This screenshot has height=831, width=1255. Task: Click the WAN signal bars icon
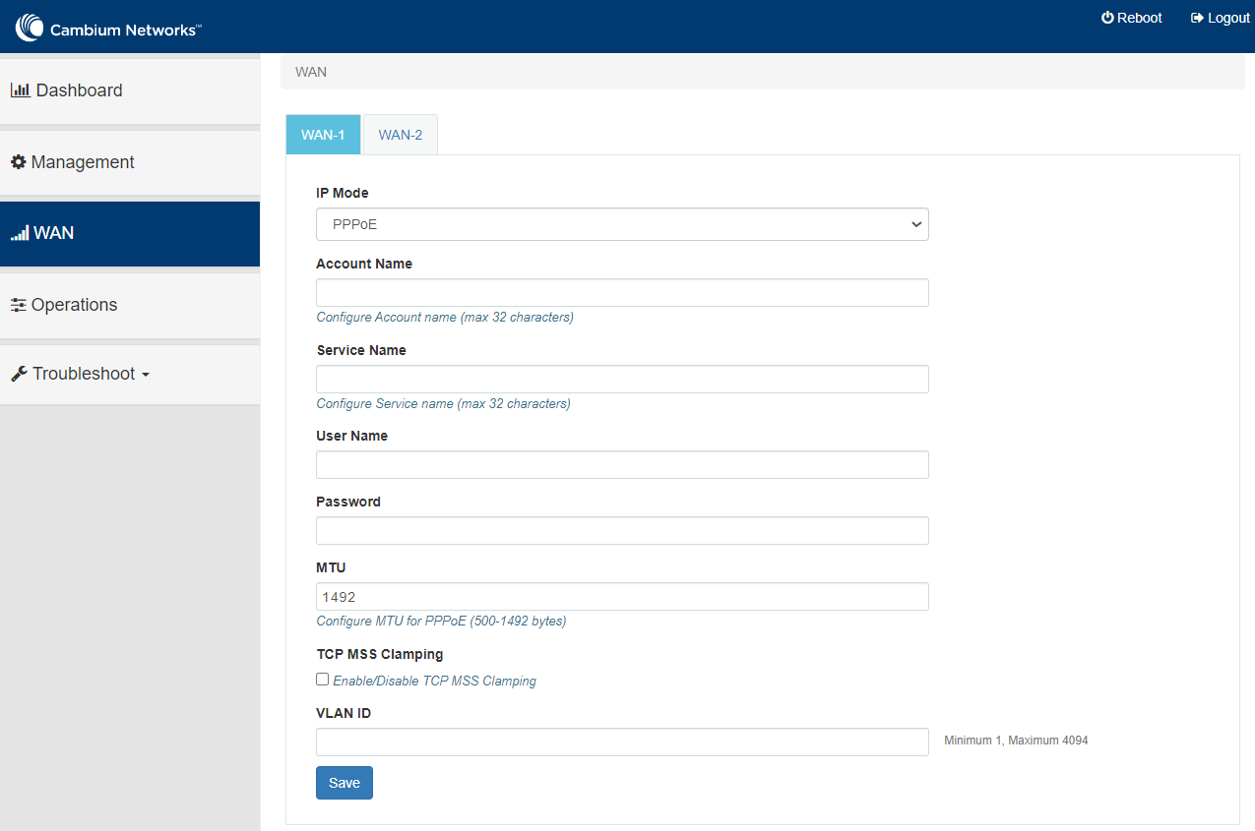20,234
